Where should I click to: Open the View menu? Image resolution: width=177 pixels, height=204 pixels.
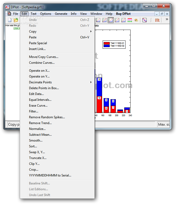83,14
